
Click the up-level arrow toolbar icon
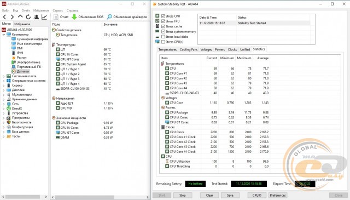20,16
